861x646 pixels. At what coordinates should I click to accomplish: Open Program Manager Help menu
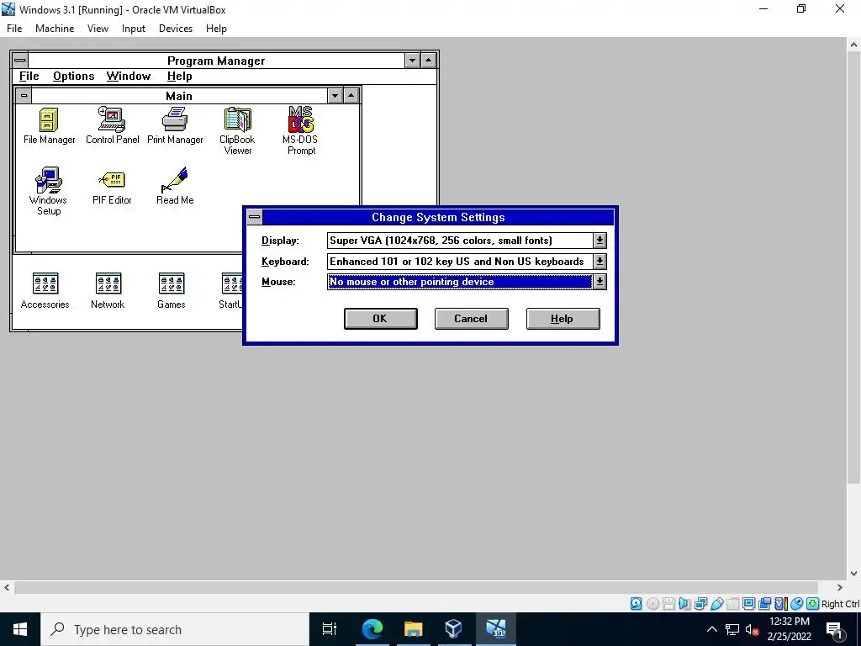[180, 77]
